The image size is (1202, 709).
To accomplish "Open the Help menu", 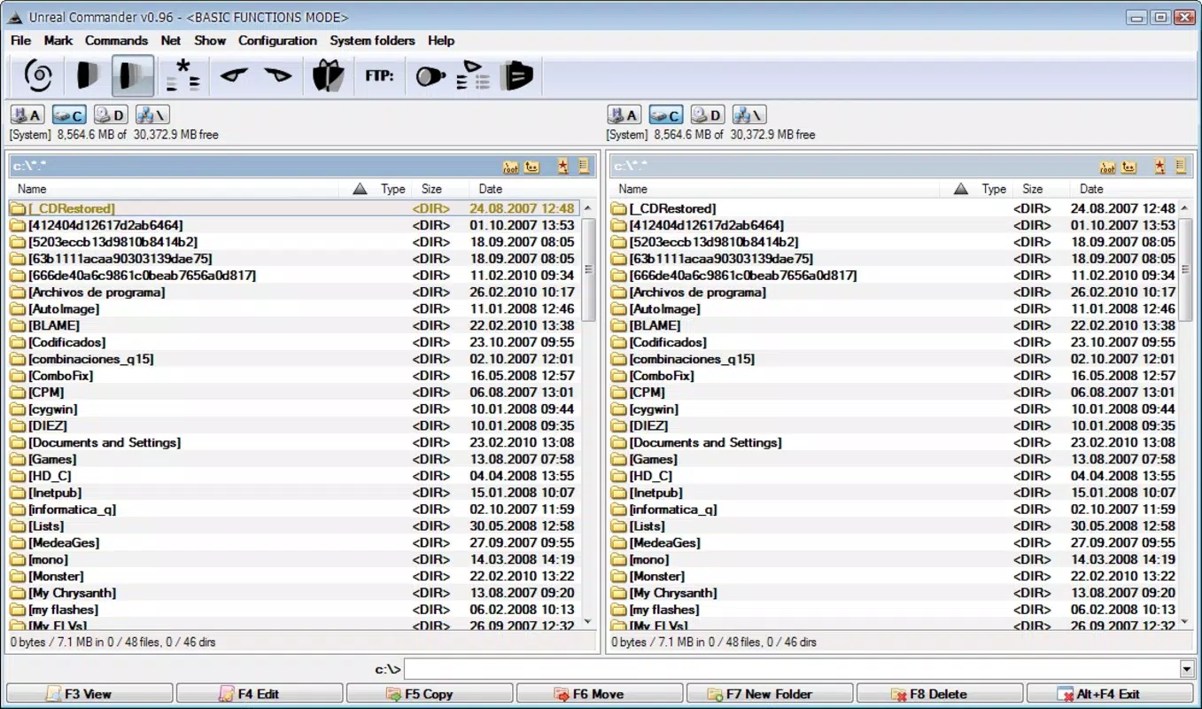I will [x=441, y=41].
